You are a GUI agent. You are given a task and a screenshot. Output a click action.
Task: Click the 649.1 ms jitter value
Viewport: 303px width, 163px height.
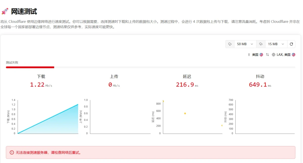pos(260,85)
